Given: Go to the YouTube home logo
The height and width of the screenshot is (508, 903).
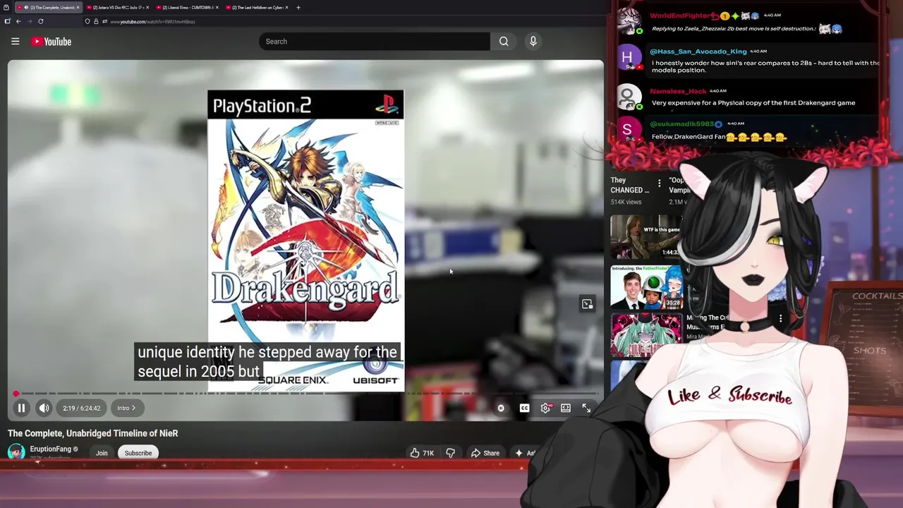Looking at the screenshot, I should click(51, 42).
